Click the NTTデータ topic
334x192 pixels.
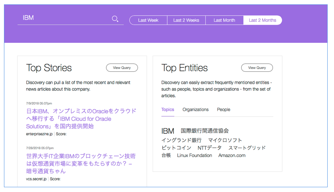click(x=209, y=148)
